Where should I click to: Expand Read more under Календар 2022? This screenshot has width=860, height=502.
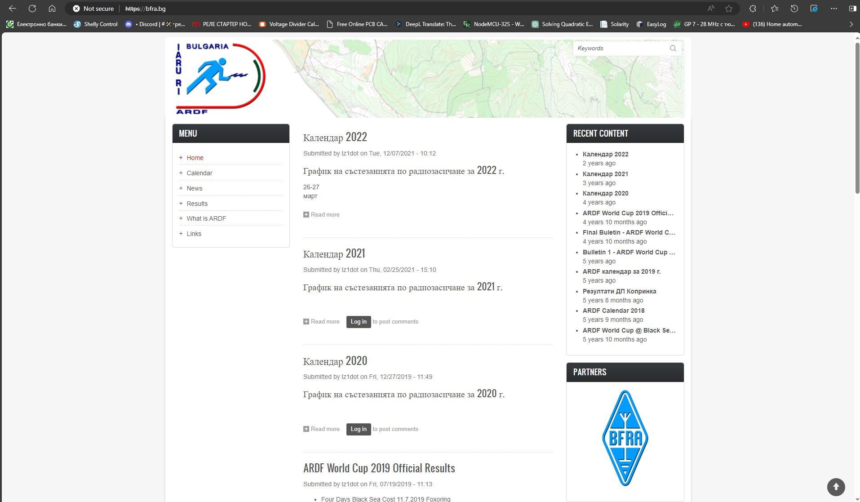(x=324, y=215)
